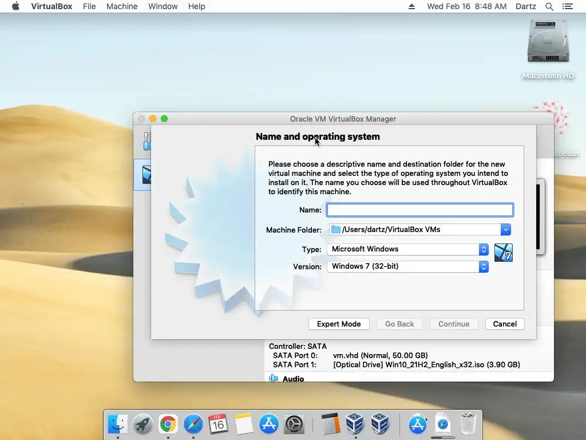This screenshot has height=440, width=586.
Task: Click running VirtualBox icon beside Calculator
Action: point(355,424)
